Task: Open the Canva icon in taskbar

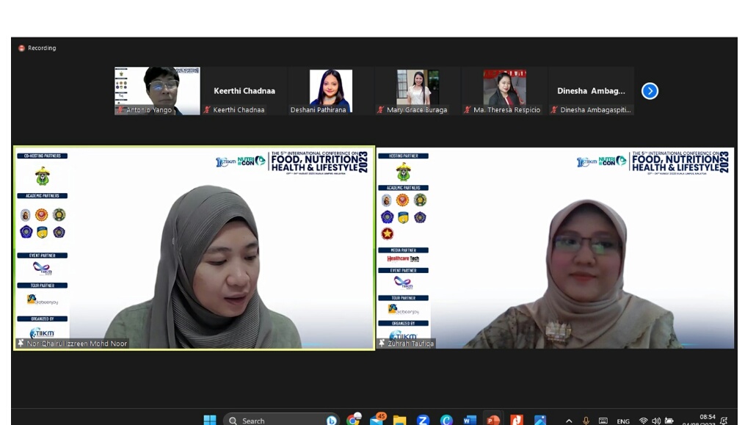Action: pyautogui.click(x=446, y=420)
